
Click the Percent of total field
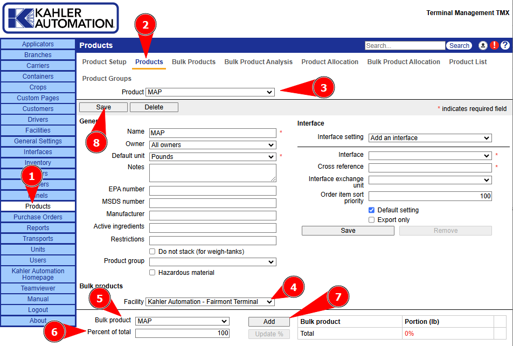point(182,333)
